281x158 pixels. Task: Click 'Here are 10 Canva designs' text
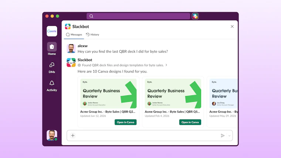pyautogui.click(x=112, y=71)
